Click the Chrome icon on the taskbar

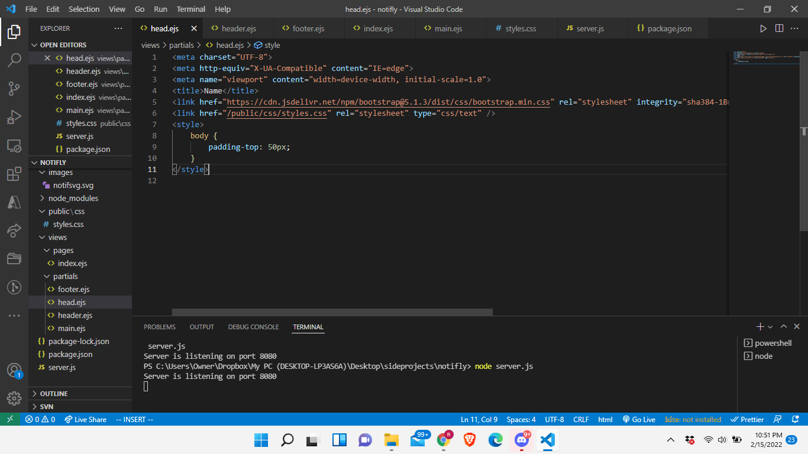click(443, 440)
